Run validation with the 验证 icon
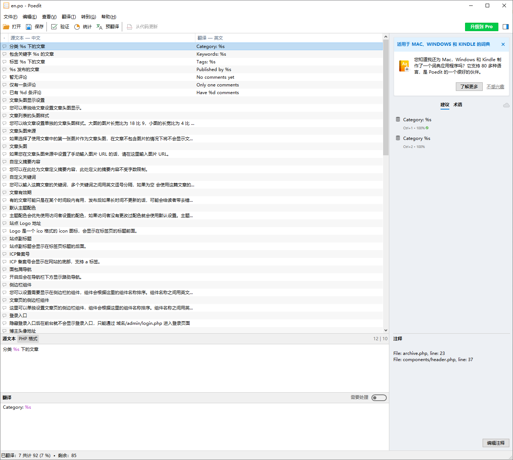The image size is (513, 460). [54, 27]
